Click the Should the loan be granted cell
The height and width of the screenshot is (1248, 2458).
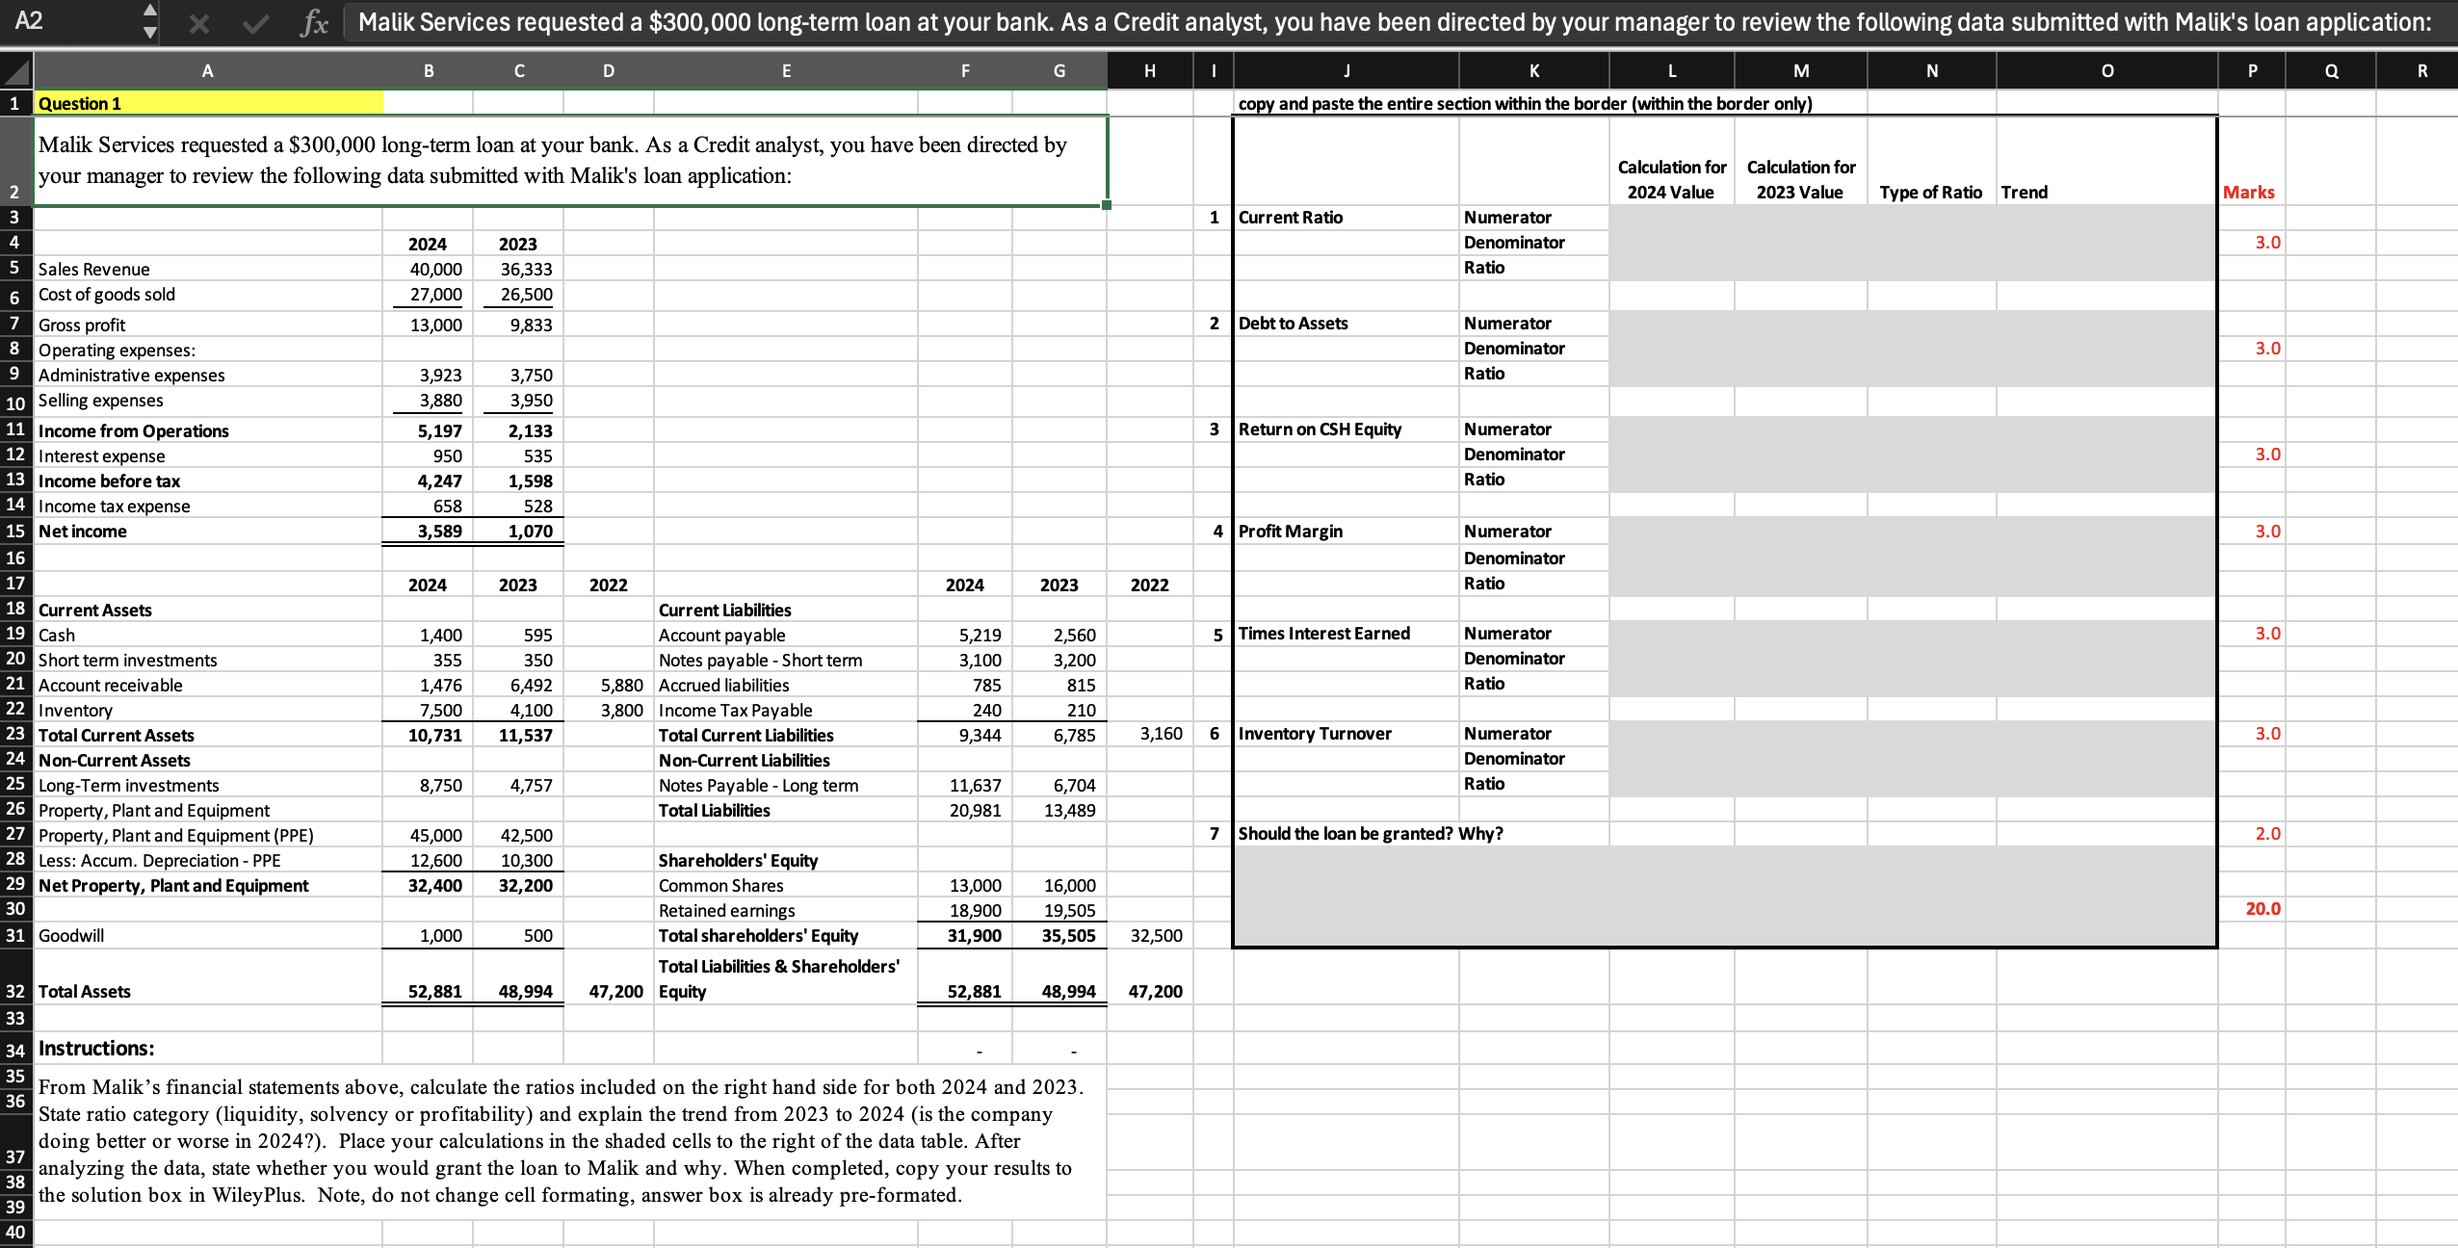coord(1368,834)
